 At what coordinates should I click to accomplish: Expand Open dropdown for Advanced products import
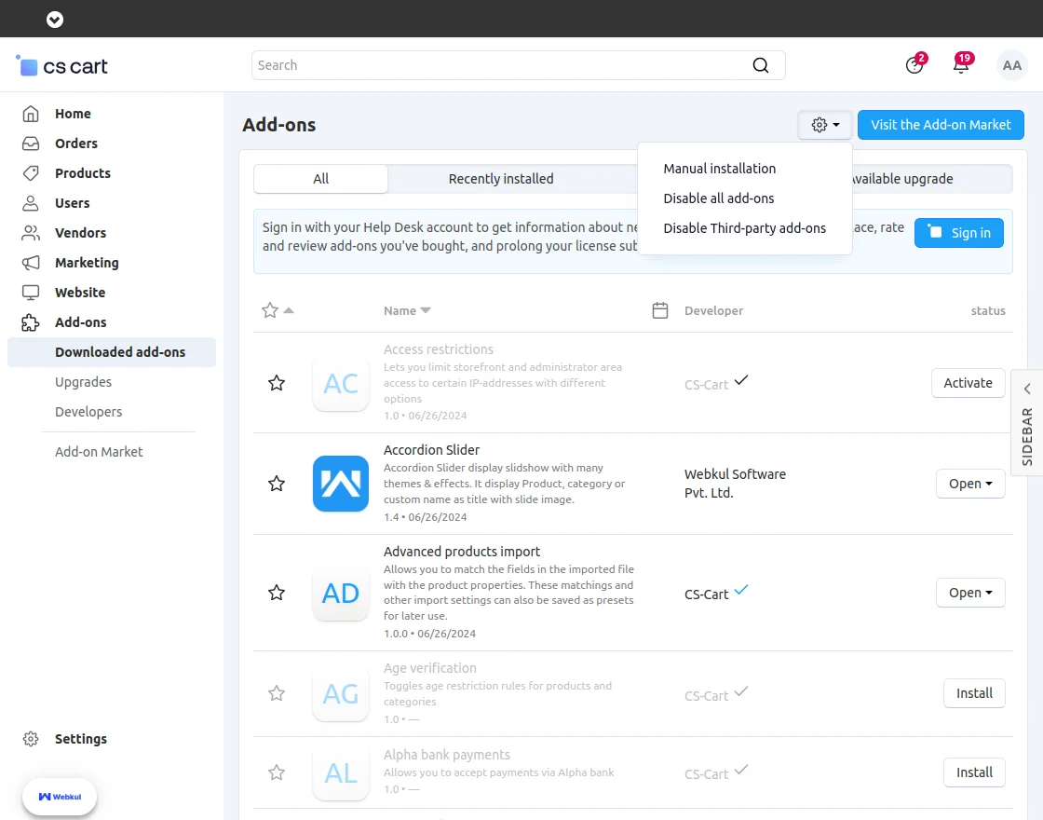pyautogui.click(x=970, y=593)
